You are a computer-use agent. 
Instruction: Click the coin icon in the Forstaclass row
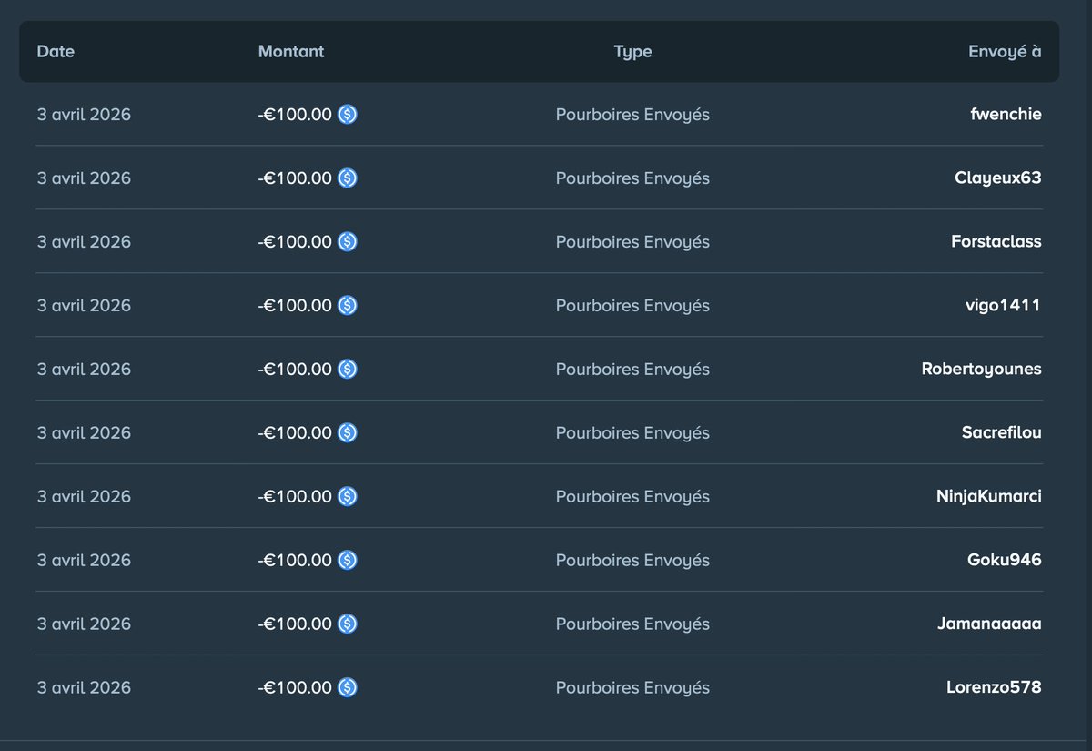pyautogui.click(x=348, y=241)
